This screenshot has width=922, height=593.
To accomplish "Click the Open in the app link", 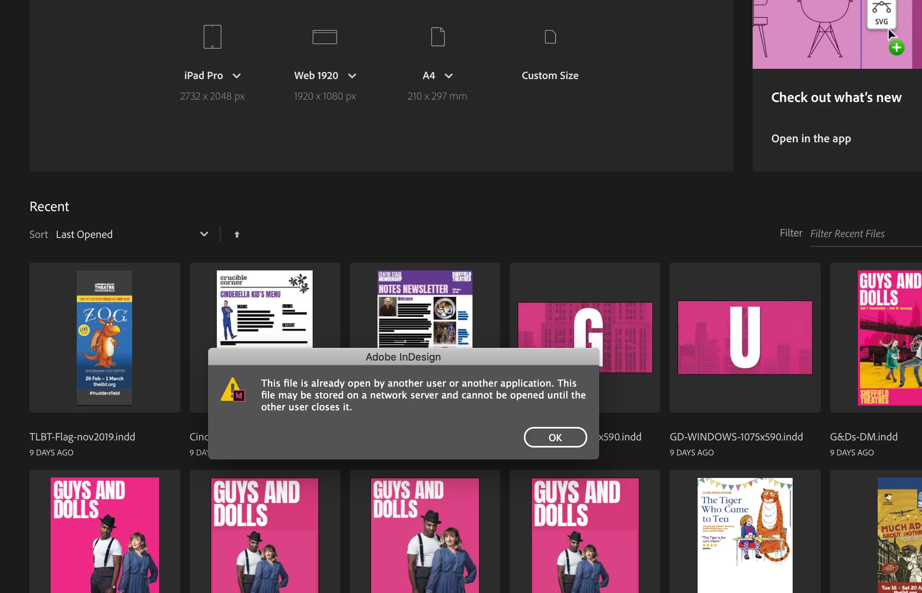I will pos(811,138).
